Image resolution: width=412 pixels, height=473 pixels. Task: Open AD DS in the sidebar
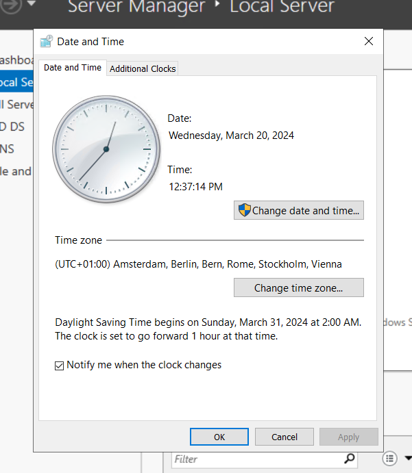pyautogui.click(x=12, y=127)
